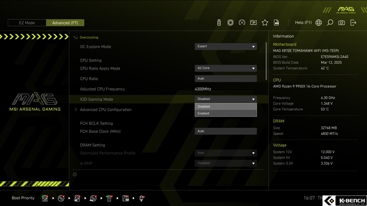Open the M-Flash USB drive icon
The width and height of the screenshot is (367, 206).
219,22
